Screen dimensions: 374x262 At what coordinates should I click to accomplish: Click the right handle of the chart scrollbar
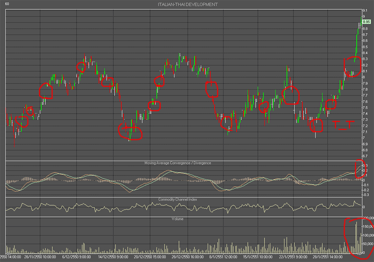coord(359,253)
